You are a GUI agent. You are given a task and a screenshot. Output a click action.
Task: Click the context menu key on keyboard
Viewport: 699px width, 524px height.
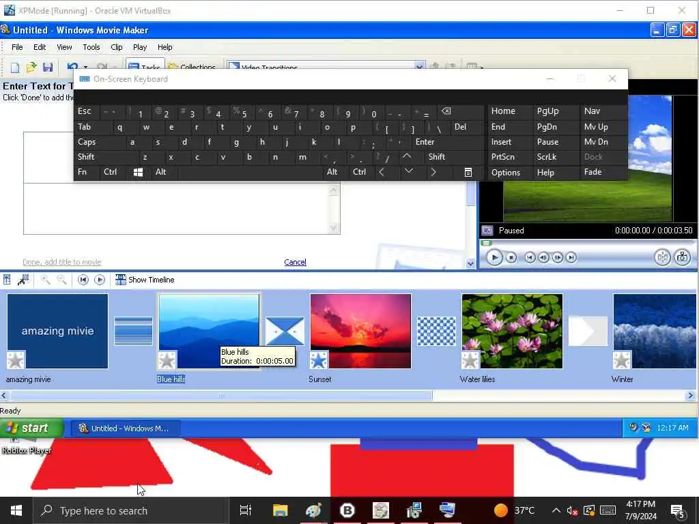point(468,173)
